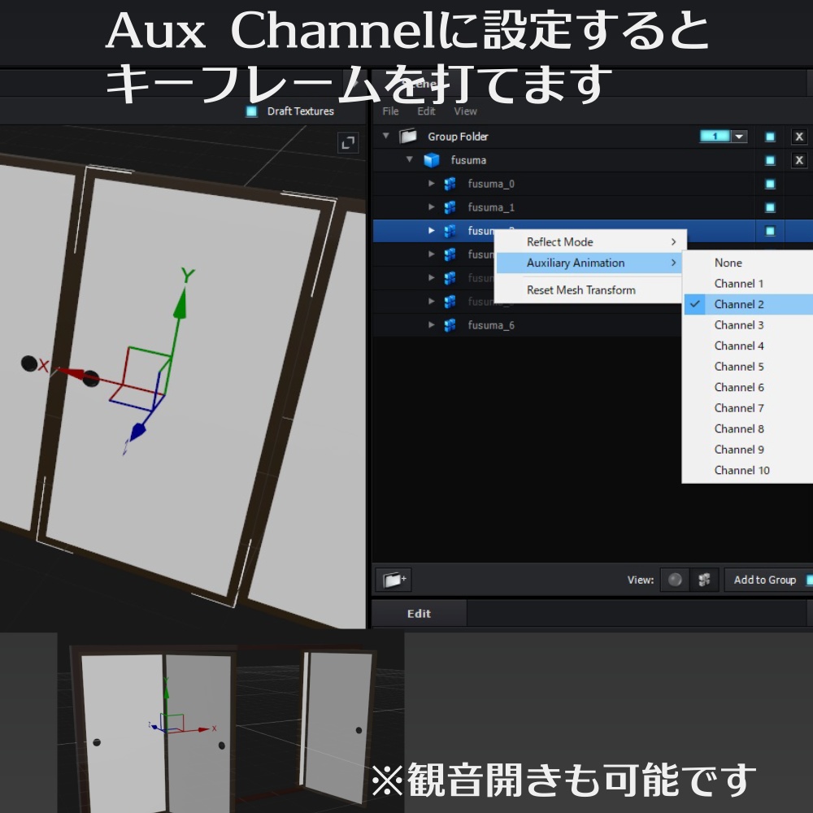Open the View menu in Scene panel
Viewport: 813px width, 813px height.
click(465, 111)
